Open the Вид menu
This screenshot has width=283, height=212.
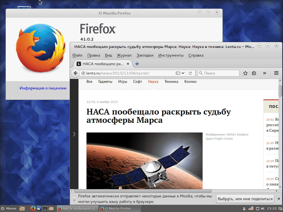pyautogui.click(x=108, y=55)
